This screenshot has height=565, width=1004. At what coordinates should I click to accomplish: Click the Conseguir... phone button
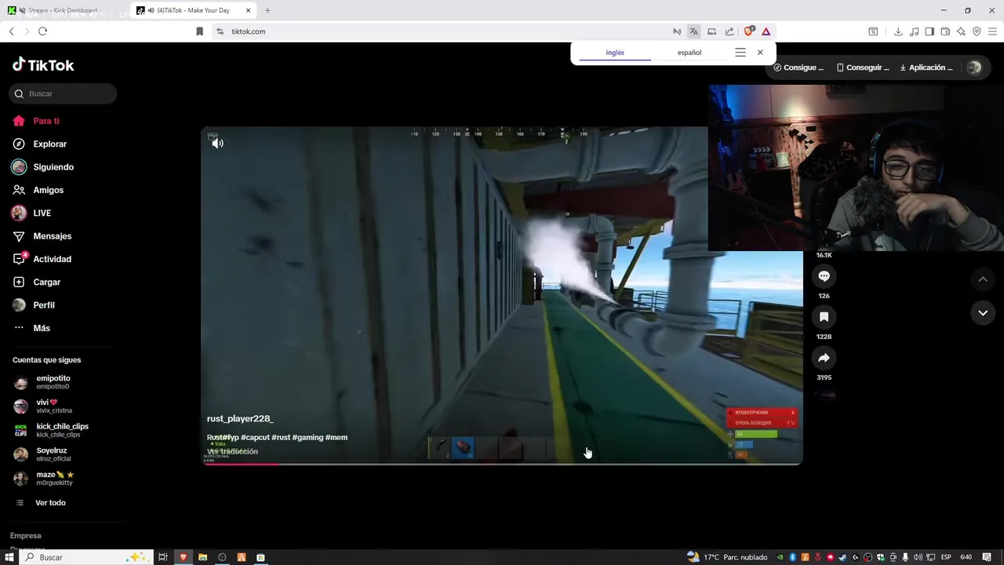(x=863, y=67)
